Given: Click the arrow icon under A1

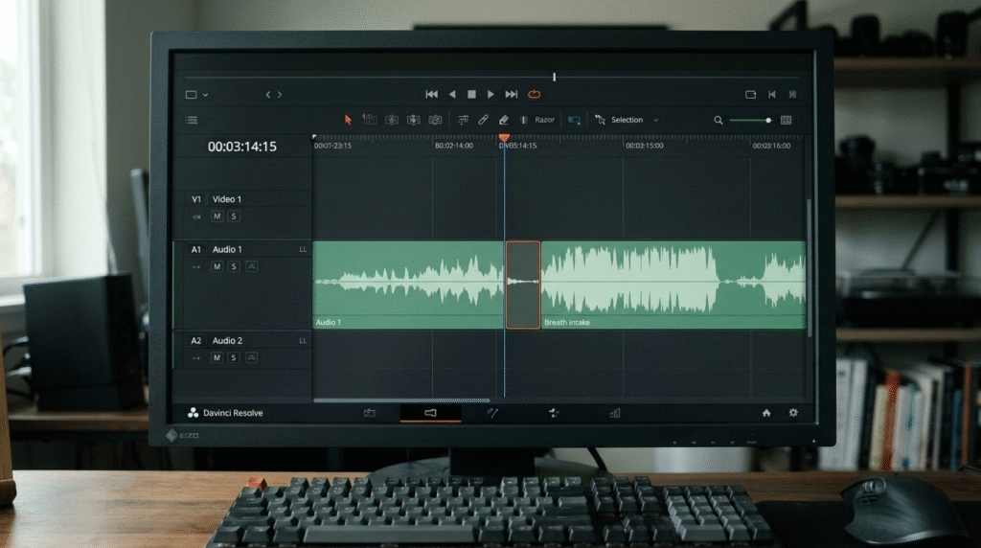Looking at the screenshot, I should point(196,266).
